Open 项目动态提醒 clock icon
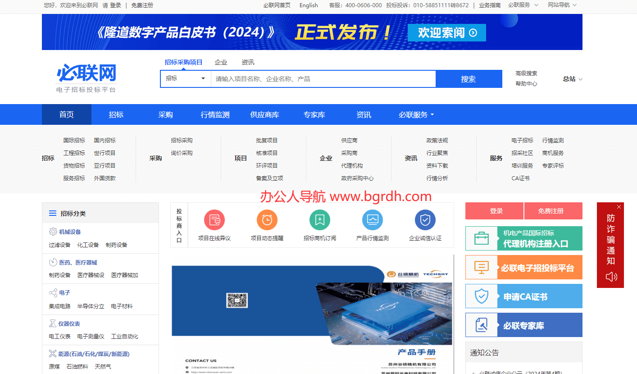637x374 pixels. coord(267,220)
